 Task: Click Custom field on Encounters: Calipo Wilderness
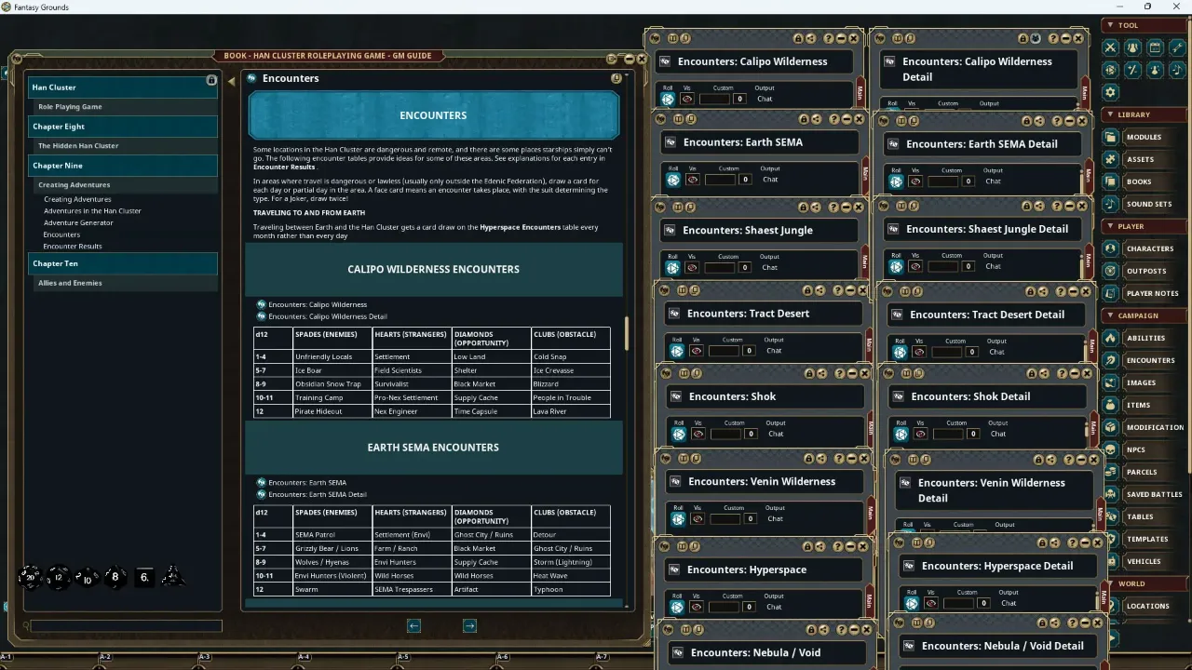(714, 99)
